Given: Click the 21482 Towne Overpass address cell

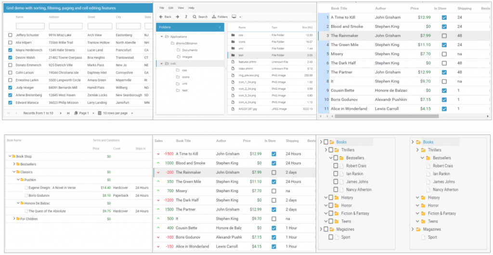Looking at the screenshot, I should pyautogui.click(x=65, y=58).
